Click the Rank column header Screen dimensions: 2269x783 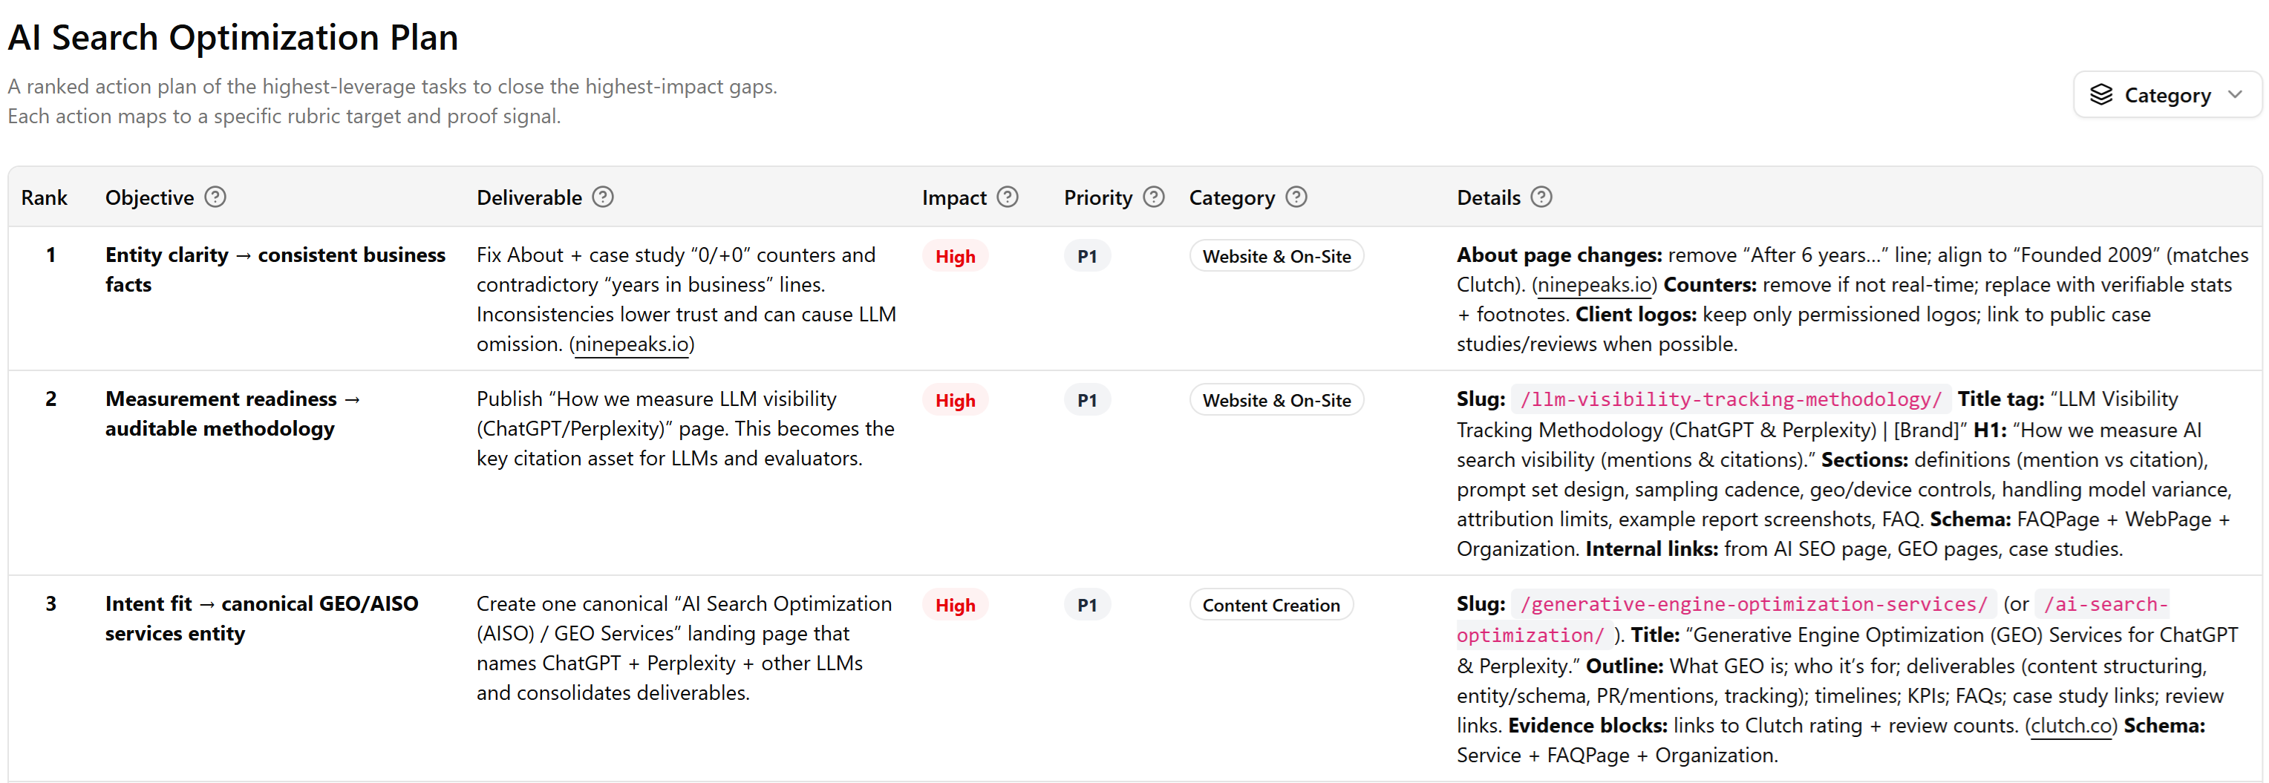tap(44, 197)
